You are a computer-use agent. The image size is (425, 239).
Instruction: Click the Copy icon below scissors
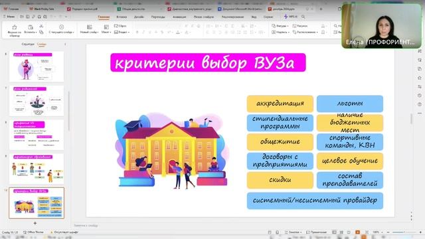[41, 33]
